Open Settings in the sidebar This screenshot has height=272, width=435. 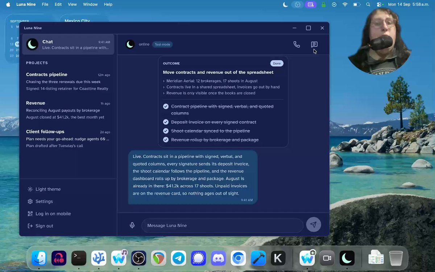coord(40,201)
